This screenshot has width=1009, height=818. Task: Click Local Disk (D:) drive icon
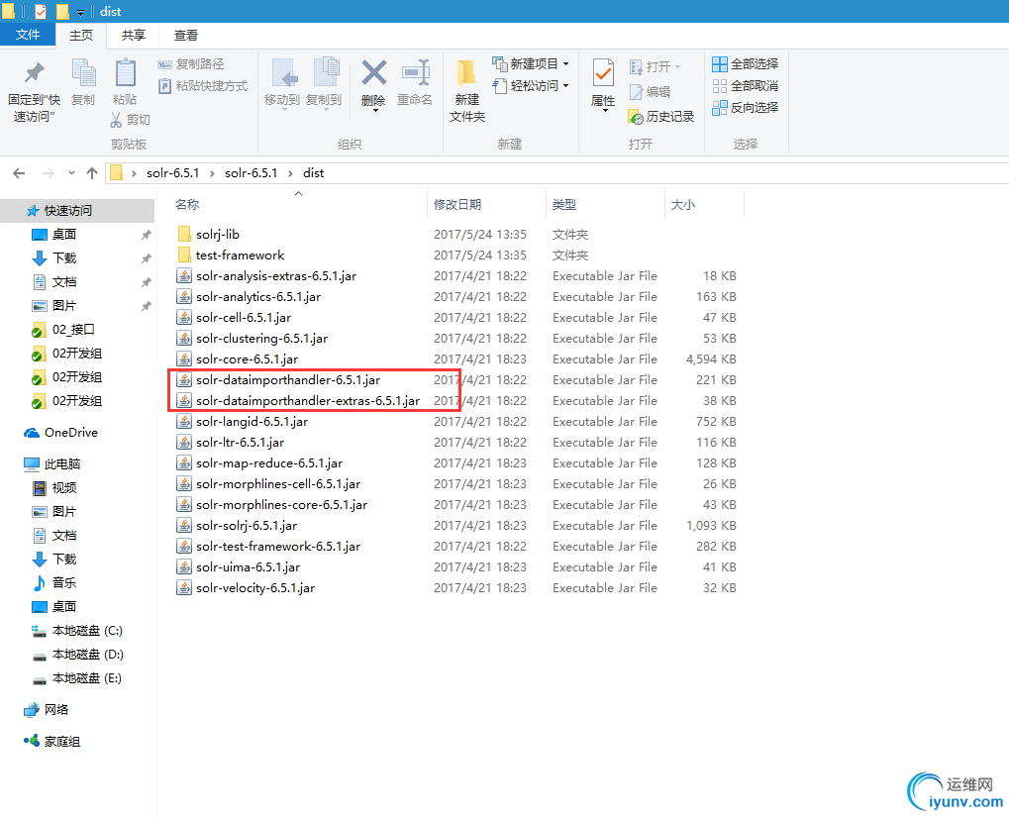tap(40, 656)
